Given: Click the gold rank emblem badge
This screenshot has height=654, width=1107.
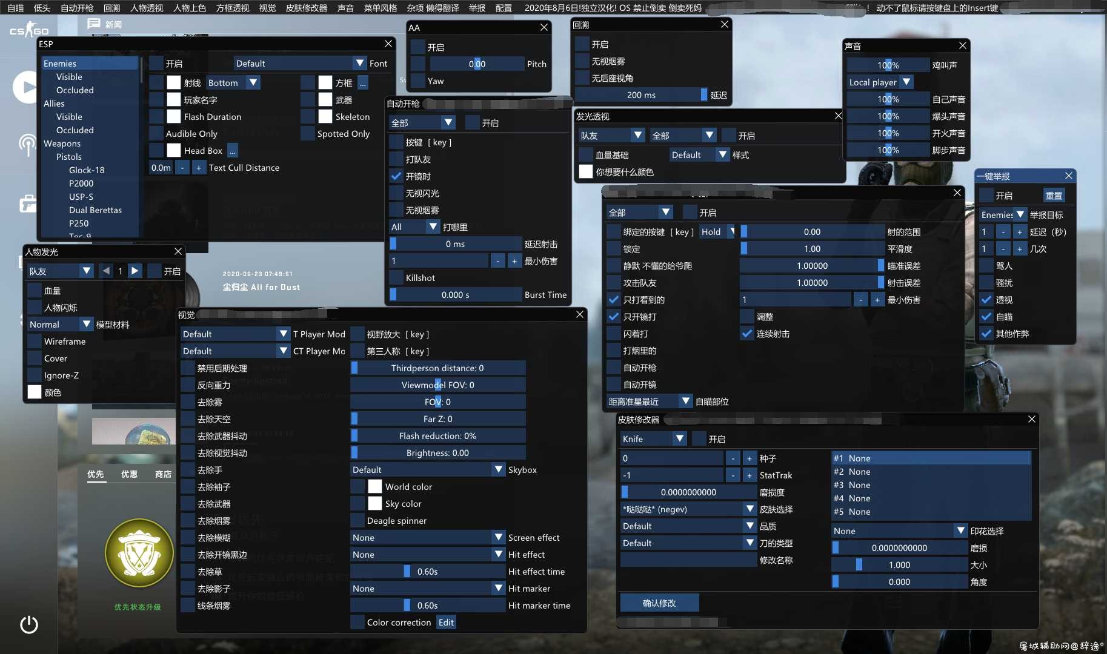Looking at the screenshot, I should pos(139,553).
